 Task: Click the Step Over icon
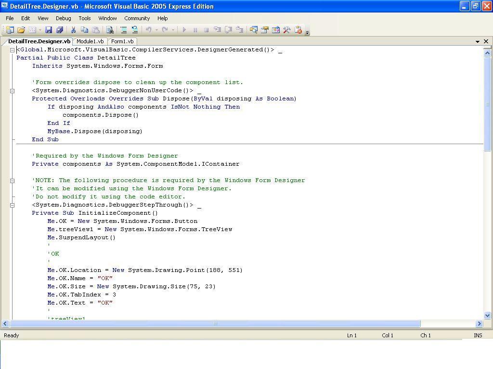pos(229,30)
